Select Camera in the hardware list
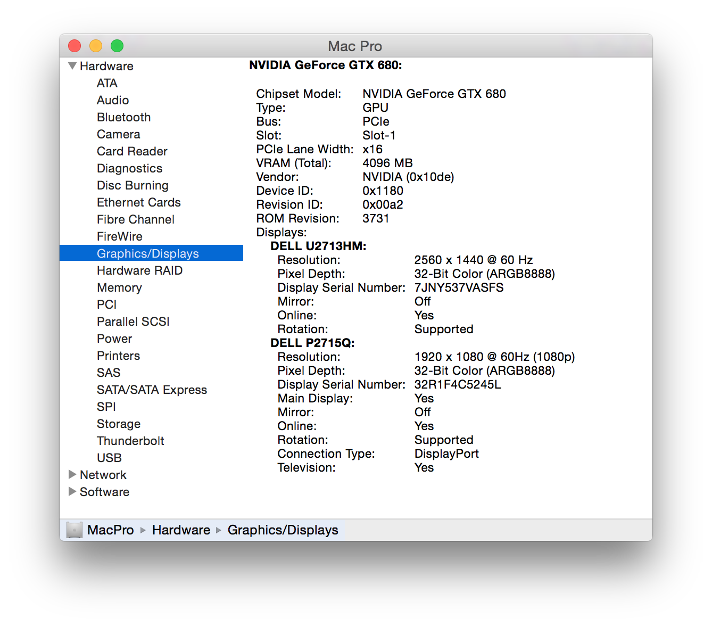Screen dimensions: 712x626 pos(118,134)
